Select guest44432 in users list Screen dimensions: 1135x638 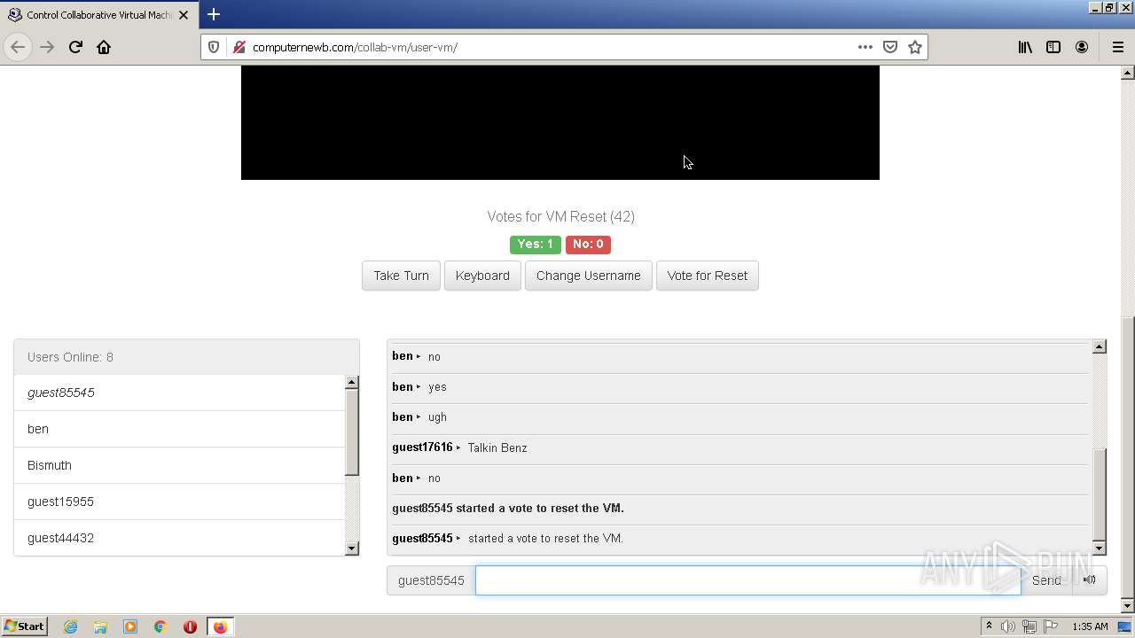click(x=179, y=537)
